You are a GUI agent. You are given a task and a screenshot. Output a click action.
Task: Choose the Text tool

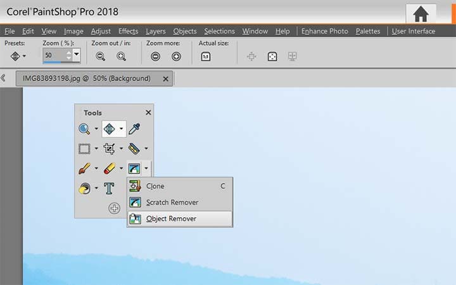coord(109,188)
